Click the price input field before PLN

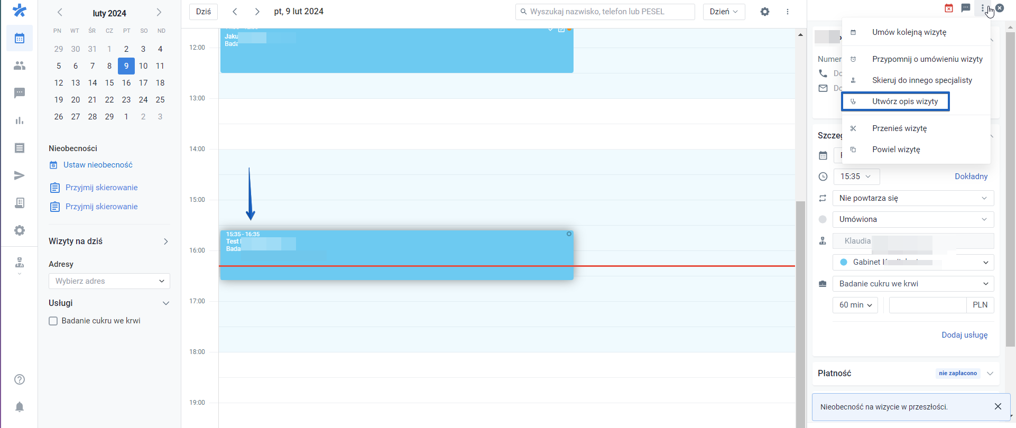pos(928,305)
